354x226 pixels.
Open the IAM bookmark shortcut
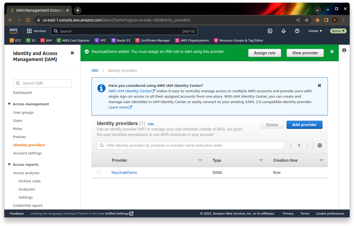click(x=46, y=40)
